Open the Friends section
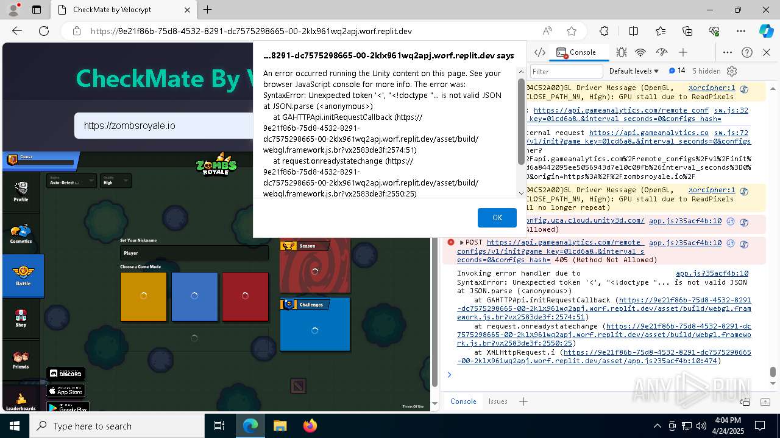The width and height of the screenshot is (780, 438). tap(21, 360)
